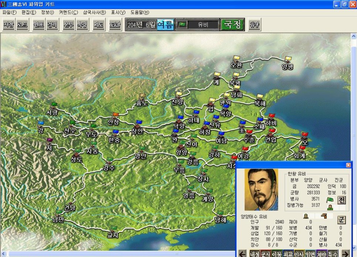Viewport: 357px width, 257px height.
Task: Switch to the 내정 command tab
Action: (255, 254)
